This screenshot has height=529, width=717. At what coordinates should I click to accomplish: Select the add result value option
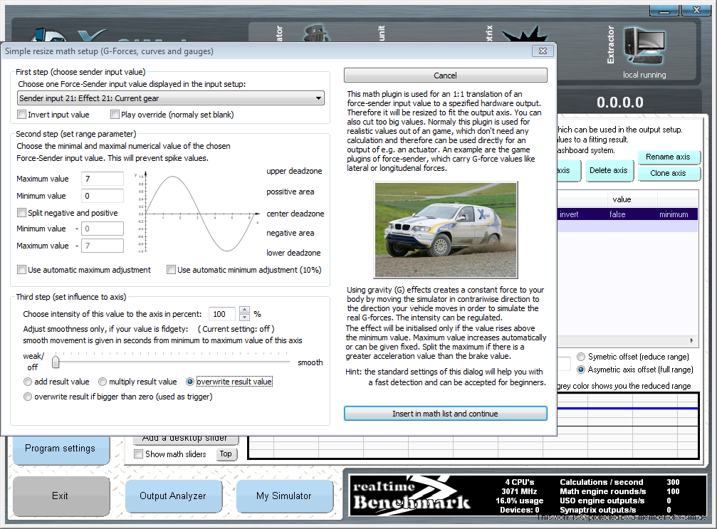(x=28, y=382)
